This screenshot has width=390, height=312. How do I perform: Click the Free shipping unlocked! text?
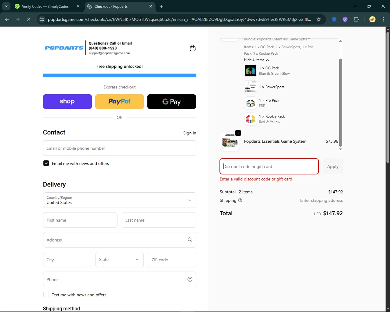pyautogui.click(x=120, y=66)
